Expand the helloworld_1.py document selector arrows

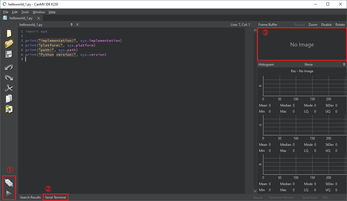pyautogui.click(x=71, y=25)
